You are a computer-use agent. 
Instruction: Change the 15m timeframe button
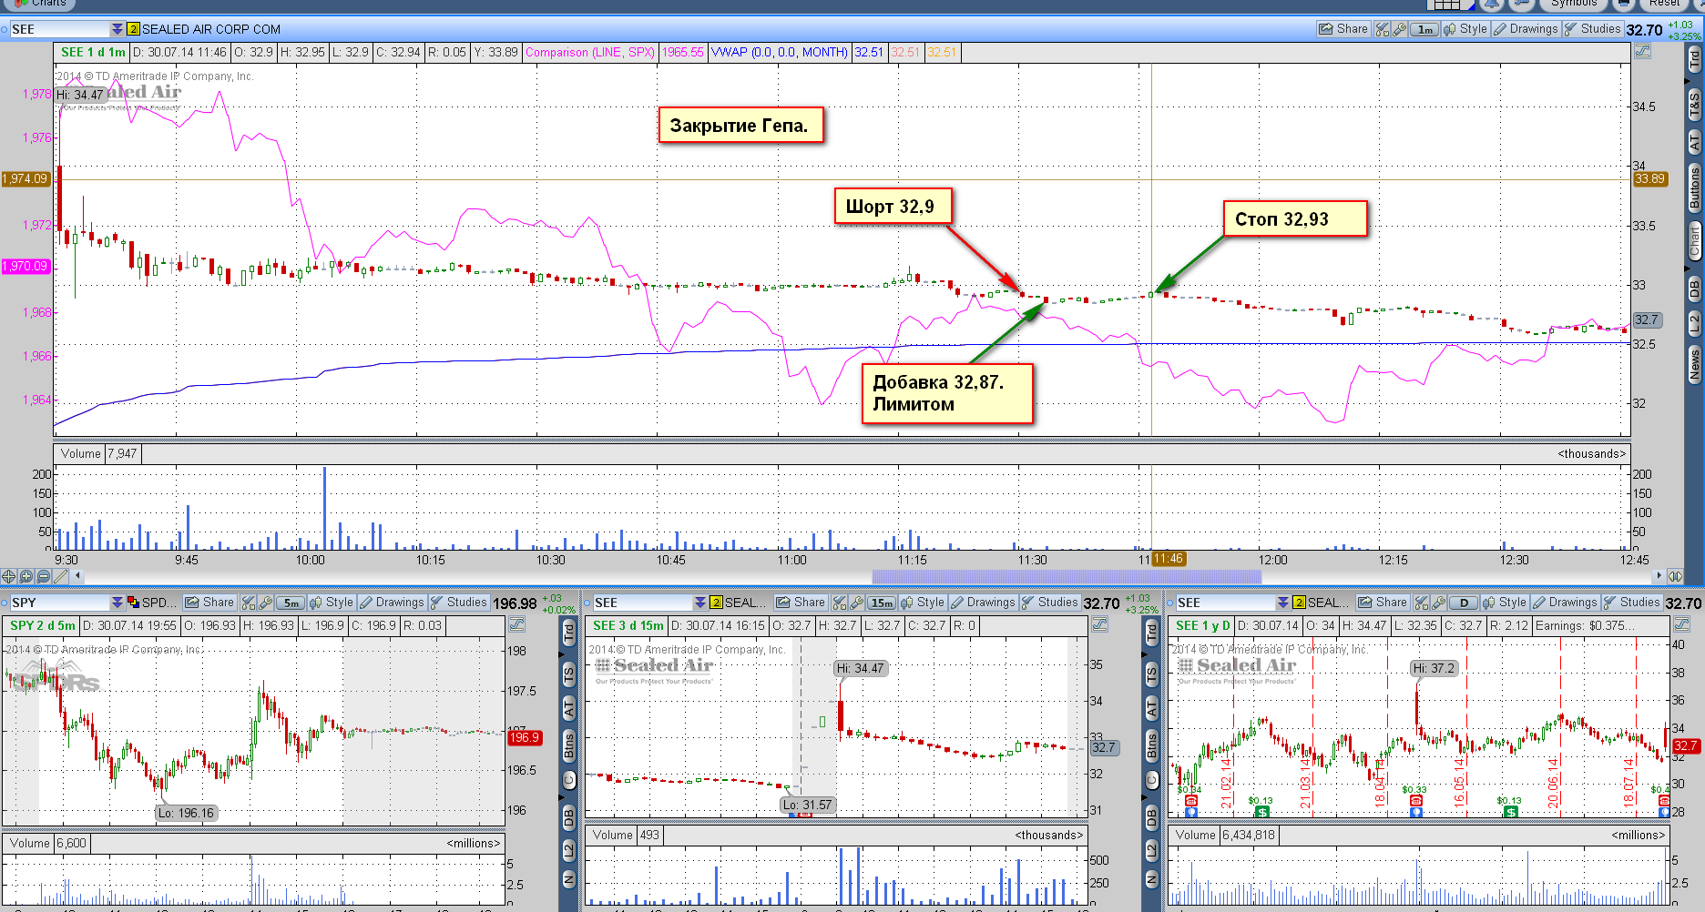coord(882,603)
